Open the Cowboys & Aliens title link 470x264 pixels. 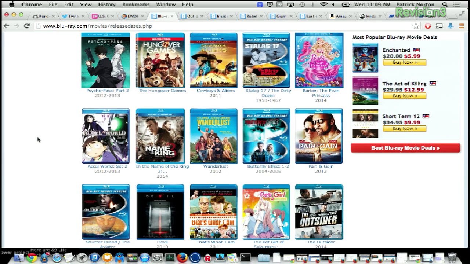tap(216, 91)
